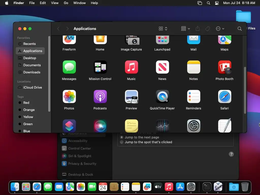Image resolution: width=260 pixels, height=195 pixels.
Task: Open the Apple menu
Action: [x=7, y=3]
